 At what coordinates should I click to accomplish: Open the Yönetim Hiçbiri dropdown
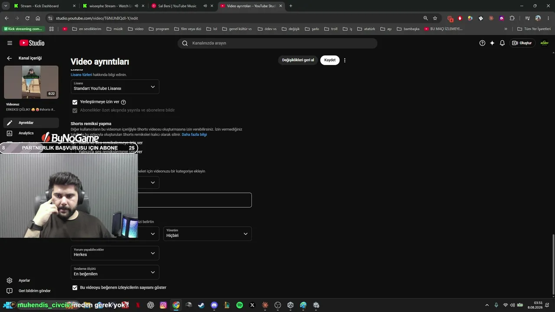tap(207, 234)
